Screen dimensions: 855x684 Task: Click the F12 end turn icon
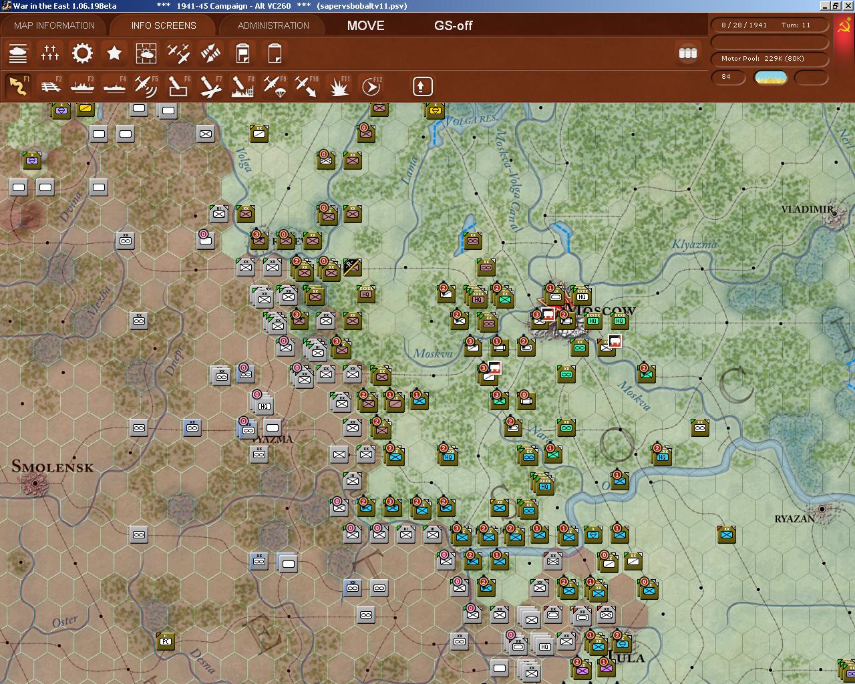click(371, 86)
